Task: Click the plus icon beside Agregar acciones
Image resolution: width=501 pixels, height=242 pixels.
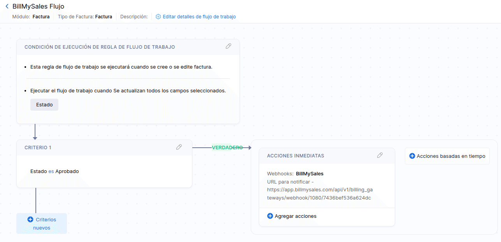Action: click(270, 216)
